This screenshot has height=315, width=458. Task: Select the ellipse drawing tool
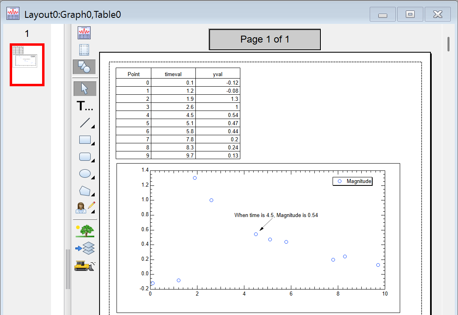click(85, 174)
